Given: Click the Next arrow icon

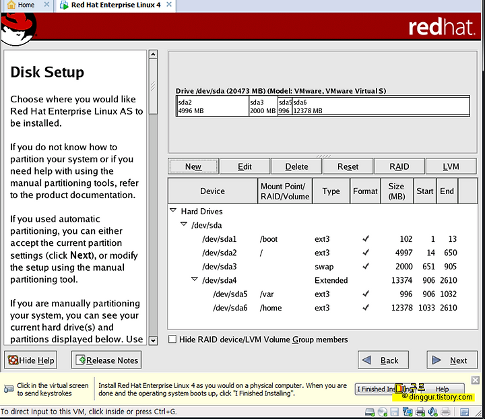Looking at the screenshot, I should [x=437, y=360].
